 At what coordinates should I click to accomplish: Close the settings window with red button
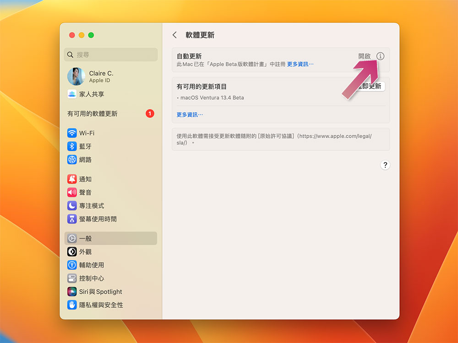coord(72,35)
